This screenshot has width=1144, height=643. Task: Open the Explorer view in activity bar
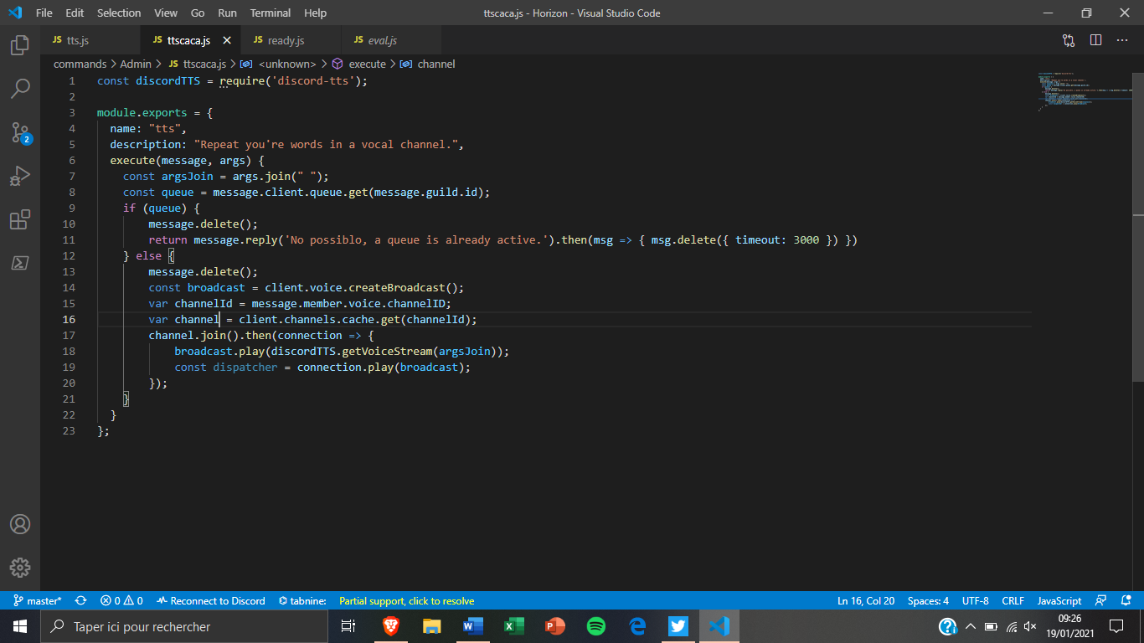[20, 44]
